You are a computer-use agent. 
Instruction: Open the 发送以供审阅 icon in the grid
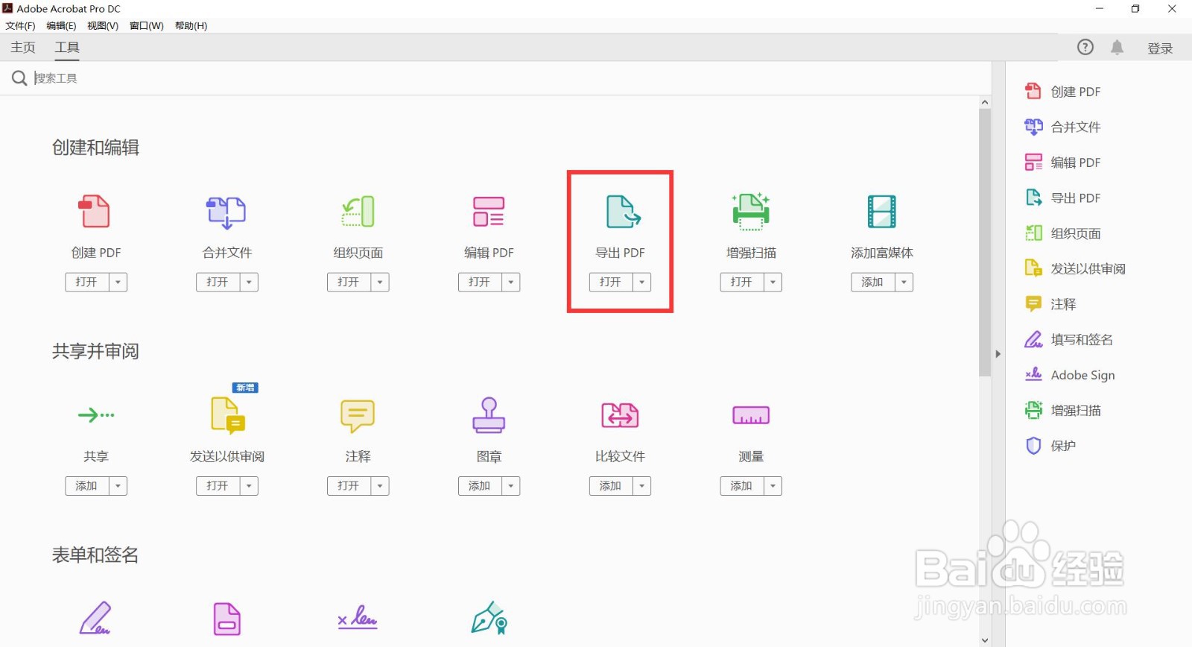228,415
